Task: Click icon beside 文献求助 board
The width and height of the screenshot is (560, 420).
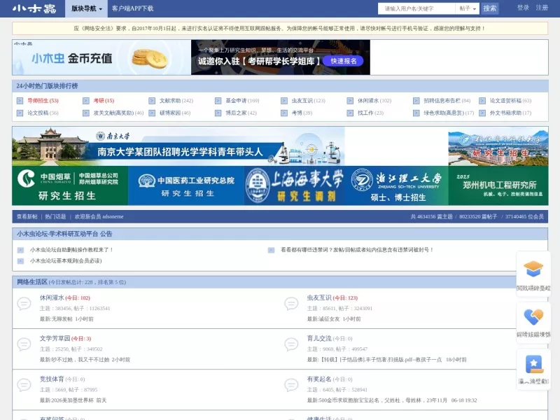Action: tap(152, 101)
